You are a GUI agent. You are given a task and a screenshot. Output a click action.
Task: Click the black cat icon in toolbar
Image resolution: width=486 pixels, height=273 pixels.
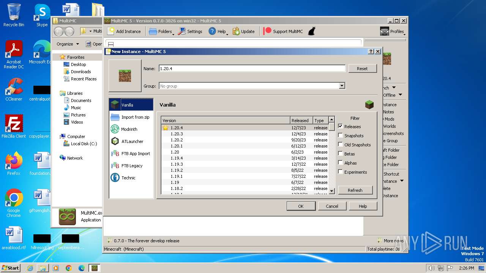point(311,31)
